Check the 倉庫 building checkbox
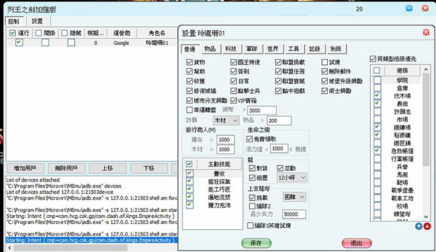Screen dimensions: 436x252 [x=377, y=88]
